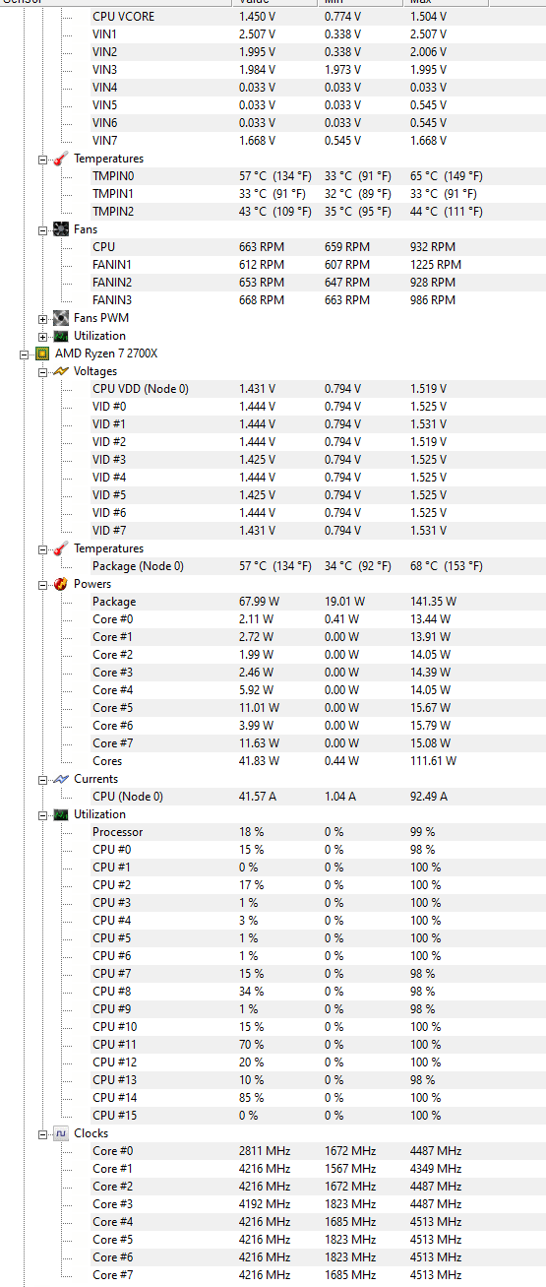Click the thermometer icon beside motherboard Temperatures
Viewport: 546px width, 1287px height.
coord(61,159)
